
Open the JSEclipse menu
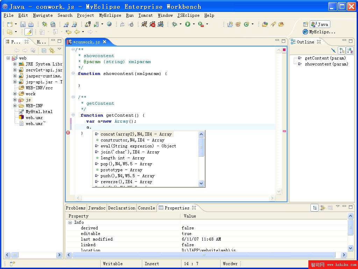coord(188,15)
